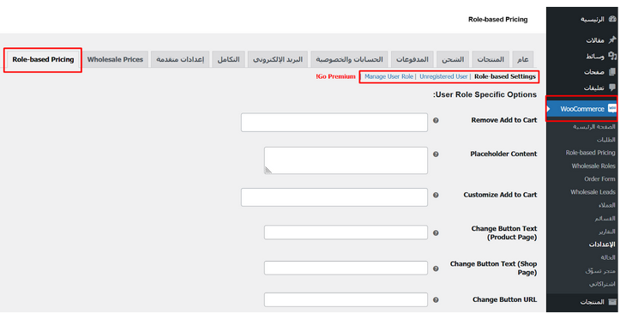This screenshot has height=314, width=620.
Task: Click help icon for Change Button Text (Shop Page)
Action: [x=436, y=269]
